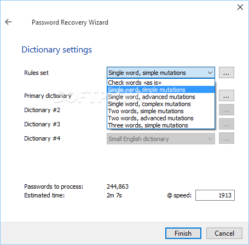Click the 'Passwords to process' value 244,863
The width and height of the screenshot is (249, 245).
point(118,186)
